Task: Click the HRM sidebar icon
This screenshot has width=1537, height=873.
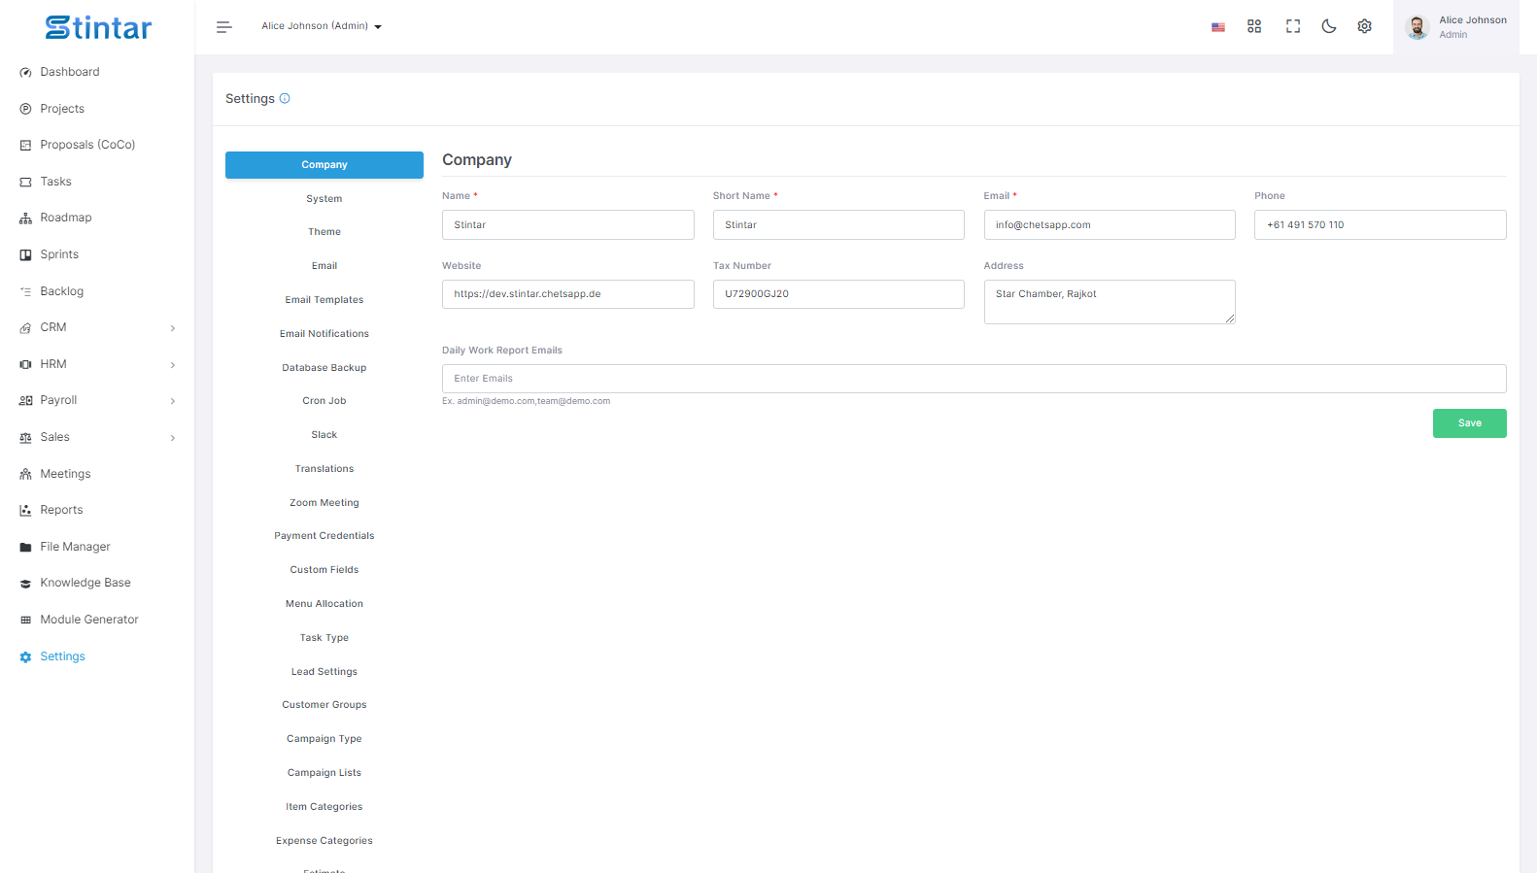Action: click(x=25, y=364)
